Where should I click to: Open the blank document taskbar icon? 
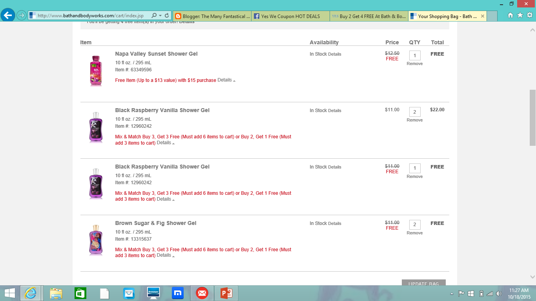coord(104,293)
